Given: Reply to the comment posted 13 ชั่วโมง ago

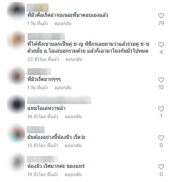Looking at the screenshot, I should coord(73,145).
